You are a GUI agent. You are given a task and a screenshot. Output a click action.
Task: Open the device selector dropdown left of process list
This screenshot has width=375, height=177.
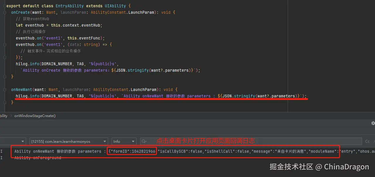tap(13, 141)
